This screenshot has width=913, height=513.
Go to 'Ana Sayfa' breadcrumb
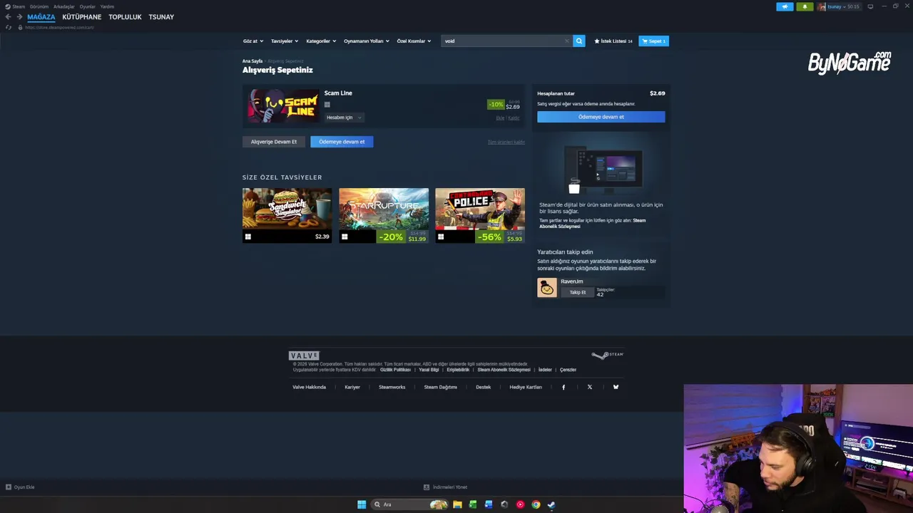click(x=253, y=61)
